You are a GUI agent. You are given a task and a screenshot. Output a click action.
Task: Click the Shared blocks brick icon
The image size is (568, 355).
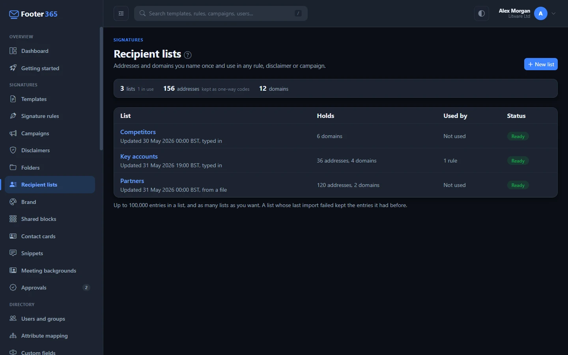pos(13,219)
